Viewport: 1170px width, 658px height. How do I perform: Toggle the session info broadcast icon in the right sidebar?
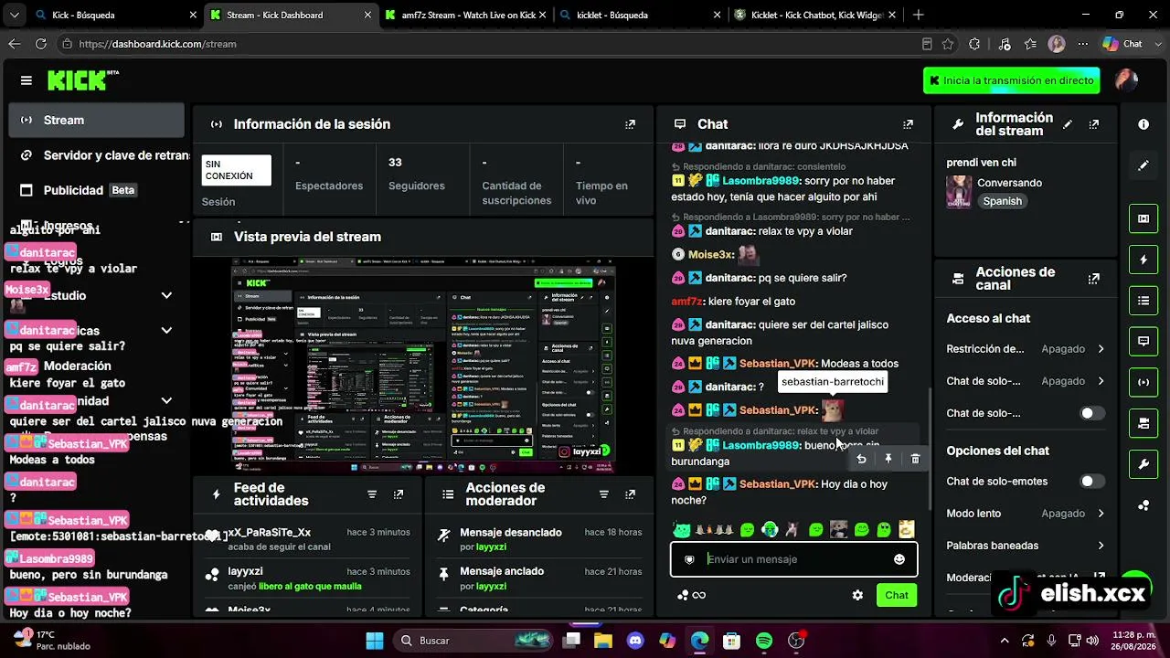1143,382
